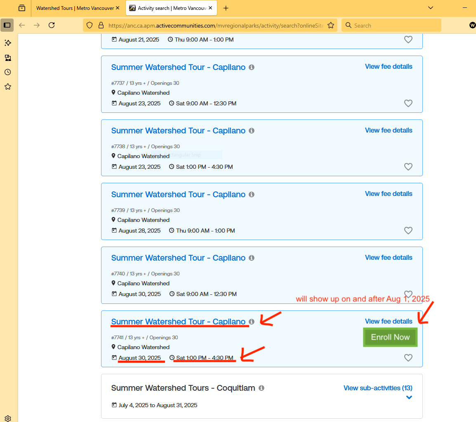Open the list all tabs dropdown
476x422 pixels.
[x=431, y=8]
